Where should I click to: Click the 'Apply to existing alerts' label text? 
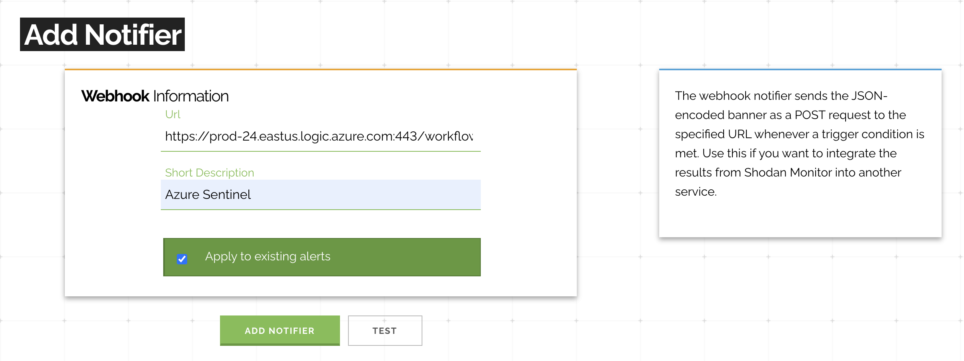pos(268,256)
